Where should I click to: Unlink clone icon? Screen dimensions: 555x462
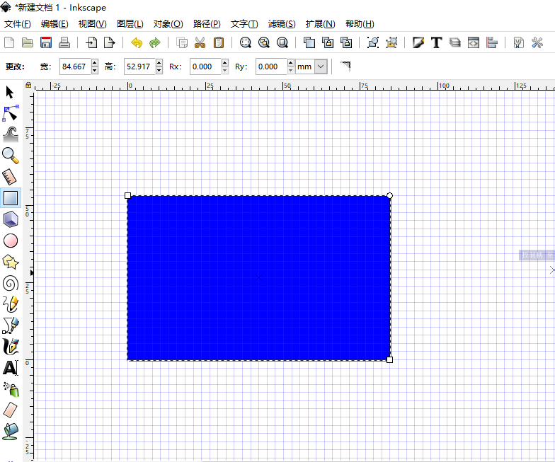coord(346,42)
